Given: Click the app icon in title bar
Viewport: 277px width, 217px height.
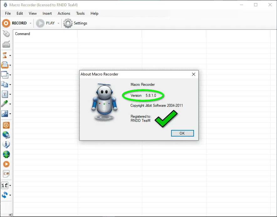Looking at the screenshot, I should point(5,5).
